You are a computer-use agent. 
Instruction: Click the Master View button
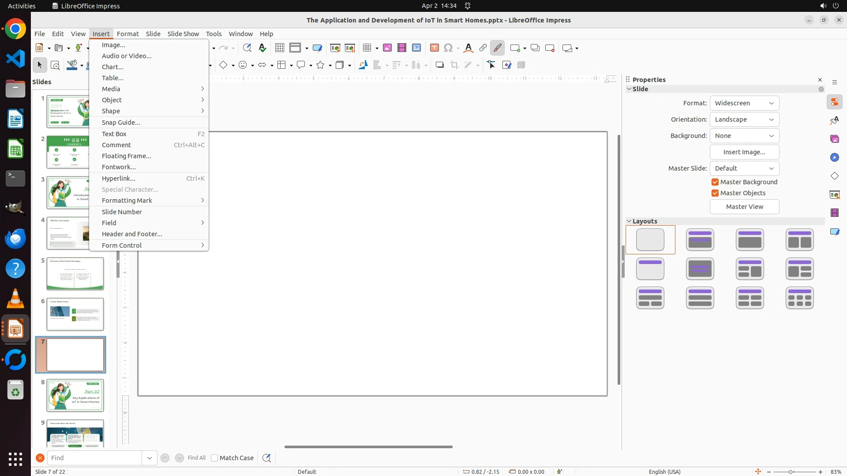point(744,207)
